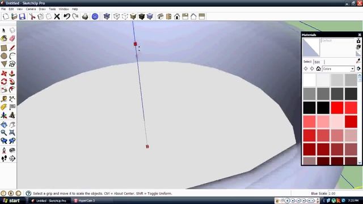This screenshot has height=204, width=363.
Task: Activate the Push/Pull tool
Action: [12, 74]
